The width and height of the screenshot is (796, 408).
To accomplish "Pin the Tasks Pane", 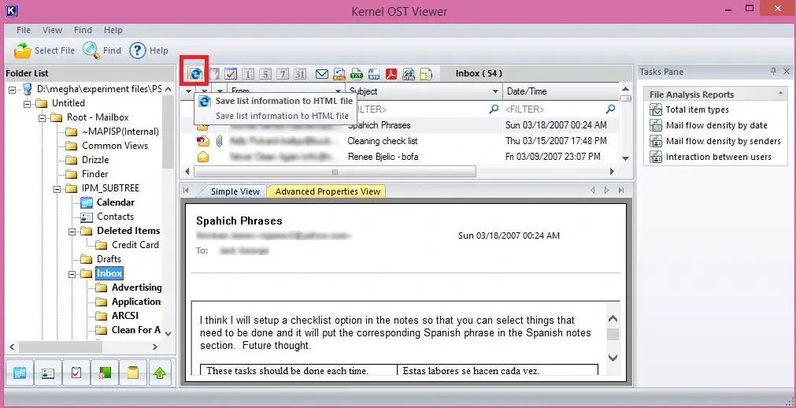I will tap(774, 72).
